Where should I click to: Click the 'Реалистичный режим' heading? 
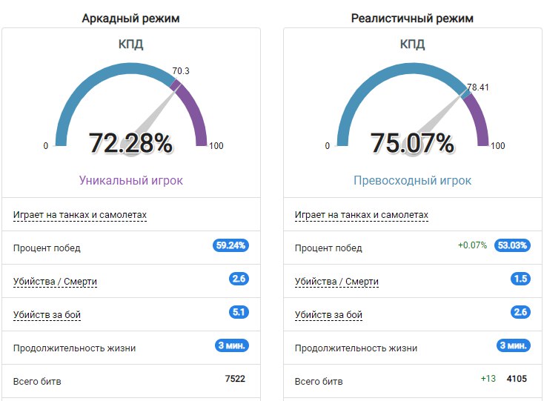tap(412, 19)
